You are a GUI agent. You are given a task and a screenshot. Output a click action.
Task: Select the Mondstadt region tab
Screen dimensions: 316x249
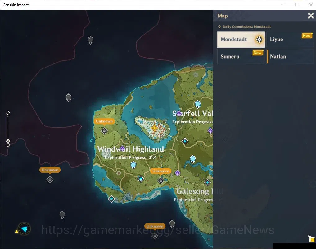pos(241,40)
